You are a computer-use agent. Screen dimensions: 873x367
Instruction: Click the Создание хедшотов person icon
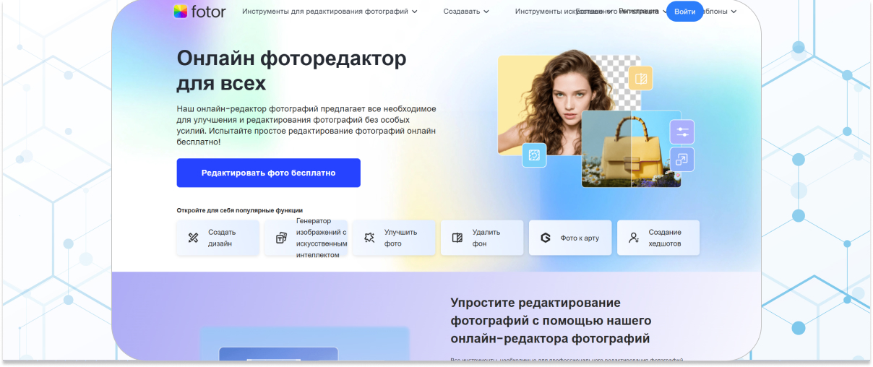click(x=634, y=238)
